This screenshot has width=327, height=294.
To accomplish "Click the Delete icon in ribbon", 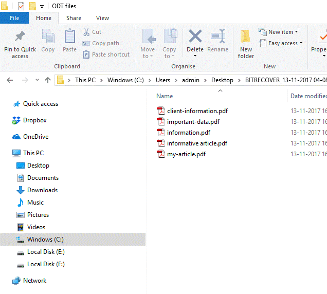I will coord(195,37).
